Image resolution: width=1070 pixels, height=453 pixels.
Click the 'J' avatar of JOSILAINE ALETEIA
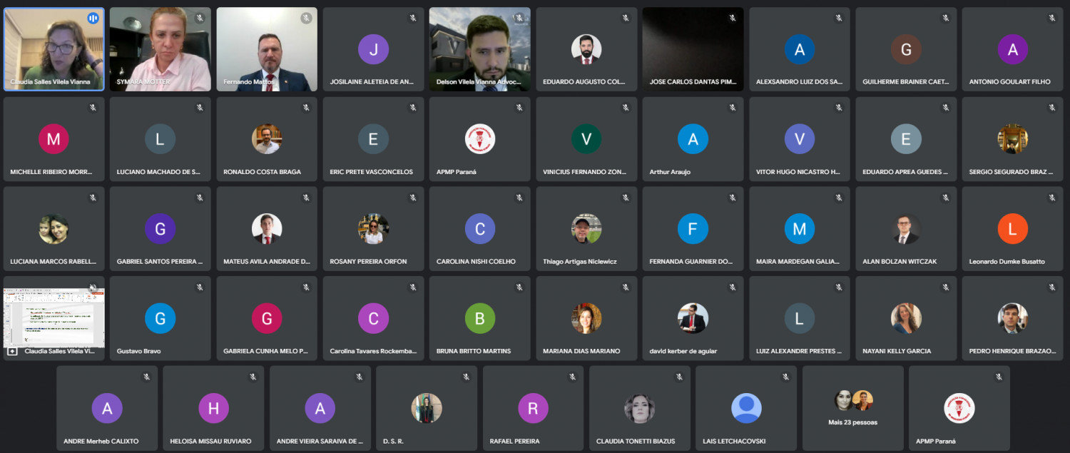click(373, 49)
